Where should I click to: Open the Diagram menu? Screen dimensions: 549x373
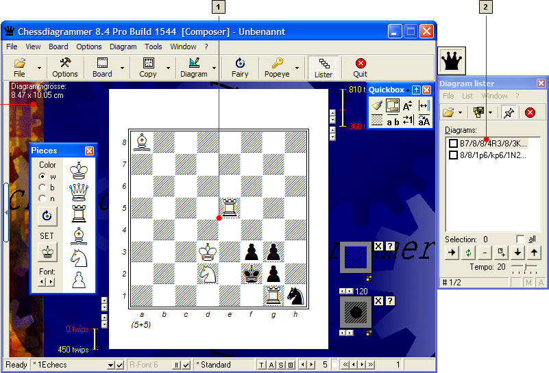[123, 47]
